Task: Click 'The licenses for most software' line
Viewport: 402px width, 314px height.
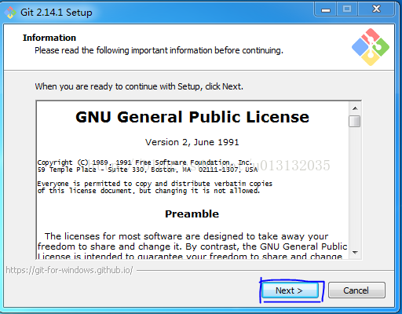Action: pos(186,236)
